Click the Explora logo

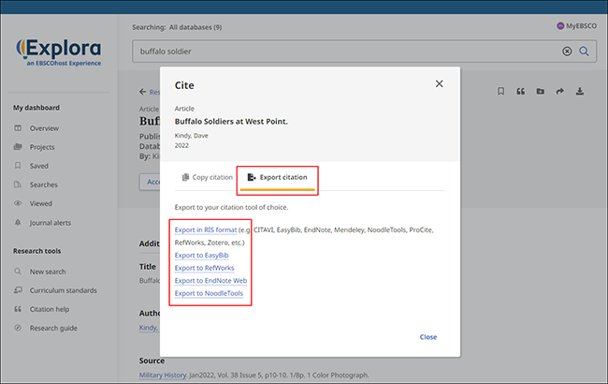tap(59, 52)
